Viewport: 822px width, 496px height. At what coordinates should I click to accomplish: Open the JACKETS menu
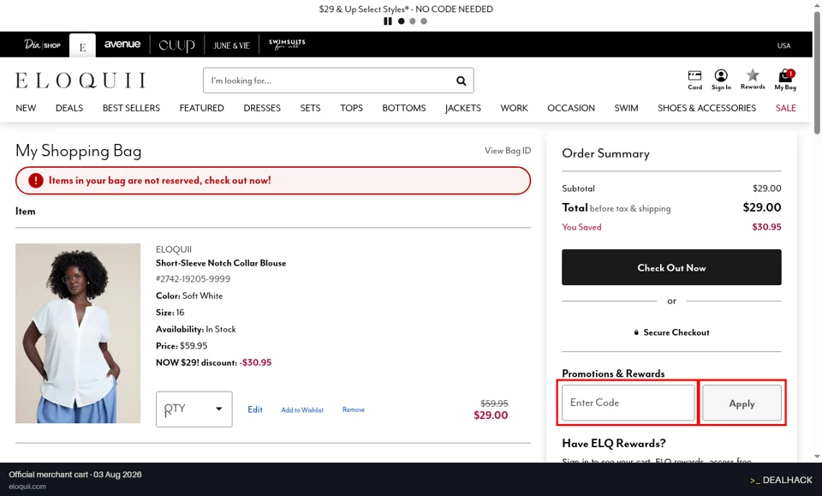tap(463, 108)
